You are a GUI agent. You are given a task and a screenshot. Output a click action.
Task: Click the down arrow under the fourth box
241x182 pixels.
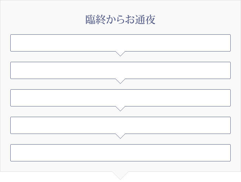pyautogui.click(x=120, y=136)
